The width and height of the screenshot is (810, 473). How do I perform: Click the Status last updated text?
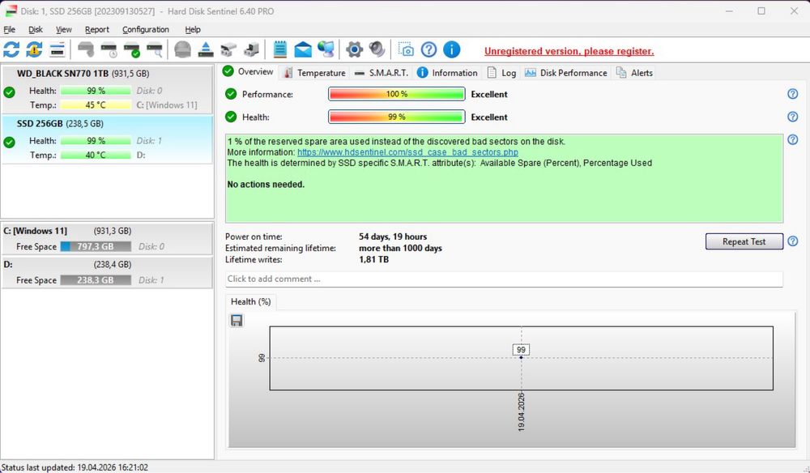tap(75, 467)
